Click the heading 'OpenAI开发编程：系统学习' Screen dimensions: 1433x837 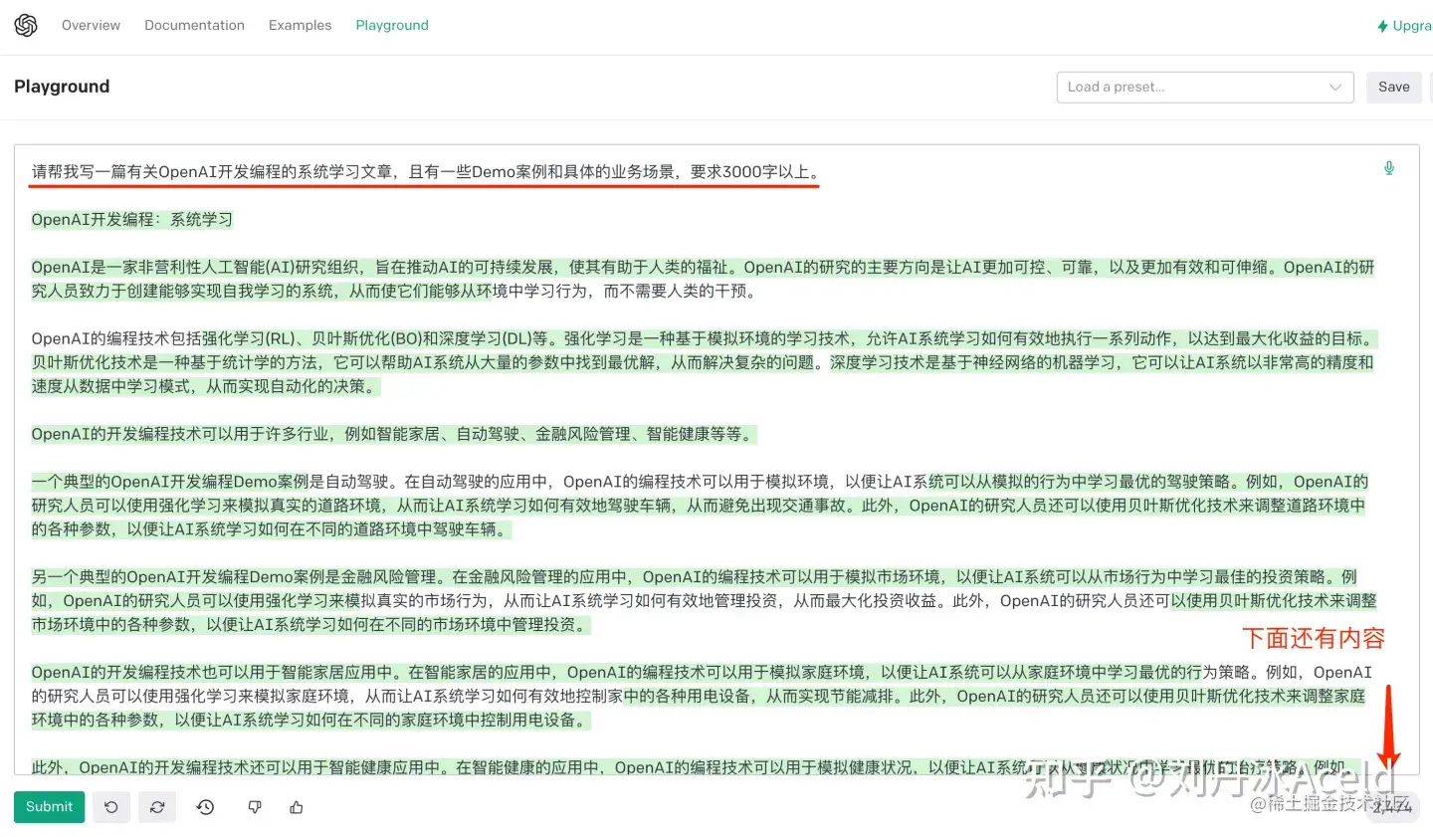pyautogui.click(x=131, y=219)
